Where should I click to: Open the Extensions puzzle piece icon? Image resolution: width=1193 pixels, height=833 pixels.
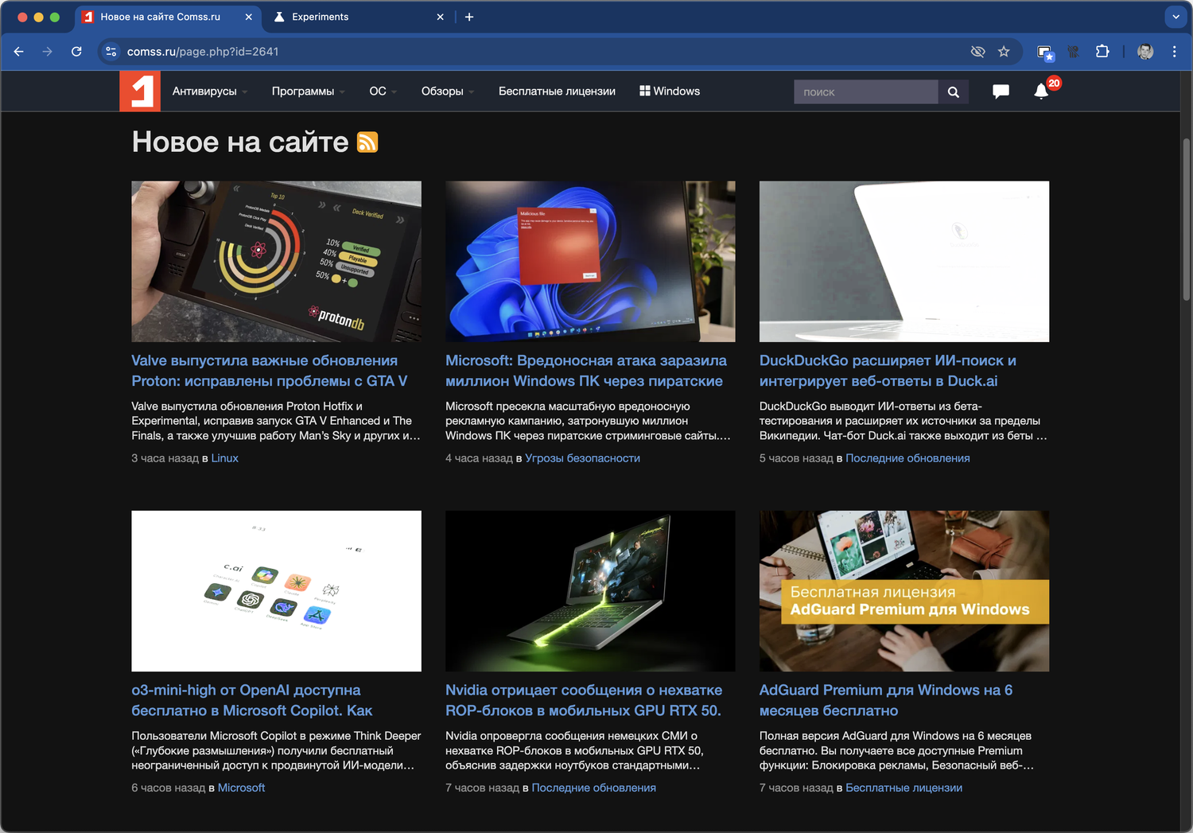point(1102,52)
